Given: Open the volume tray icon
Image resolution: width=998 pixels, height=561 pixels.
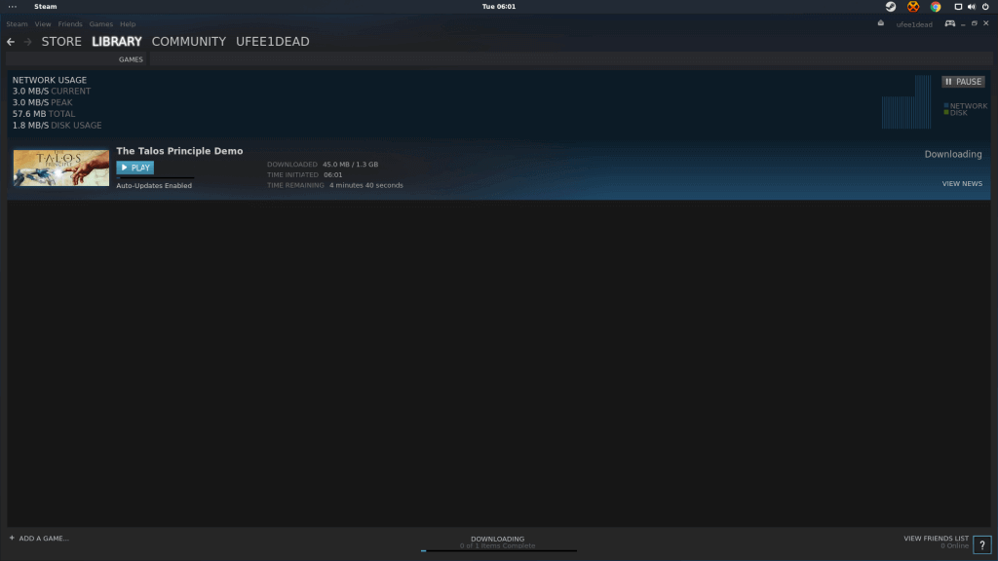Looking at the screenshot, I should [972, 7].
